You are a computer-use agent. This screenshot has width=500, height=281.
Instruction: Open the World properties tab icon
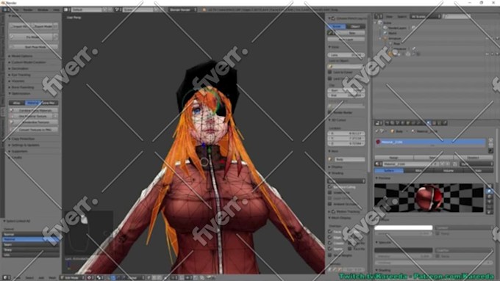(402, 123)
